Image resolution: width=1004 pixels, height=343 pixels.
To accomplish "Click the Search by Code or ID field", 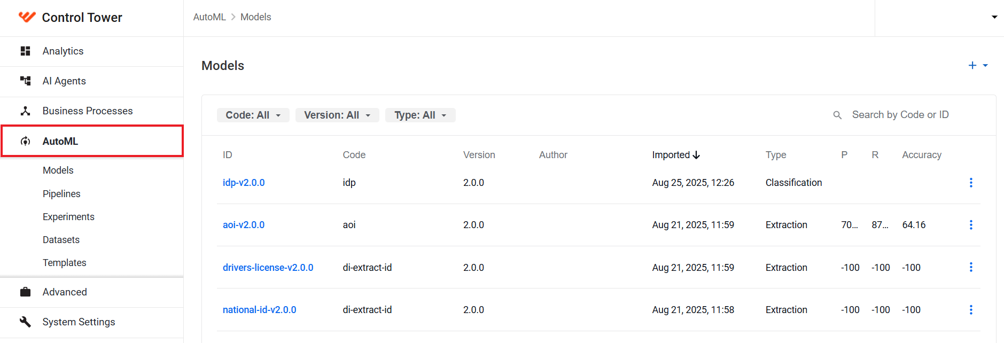I will 908,115.
